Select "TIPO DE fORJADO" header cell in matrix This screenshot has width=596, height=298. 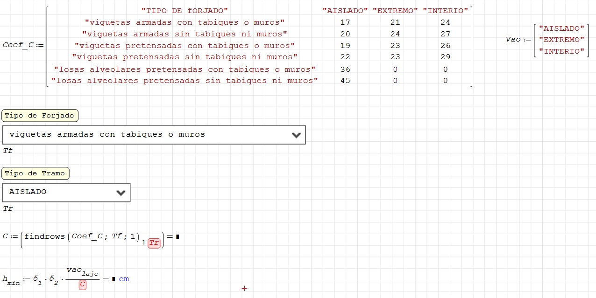tap(184, 10)
